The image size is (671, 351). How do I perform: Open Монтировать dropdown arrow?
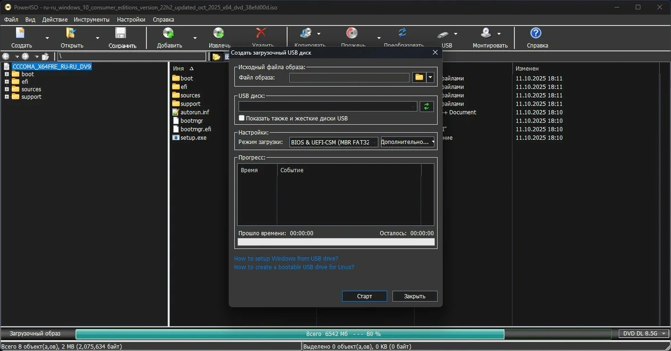(499, 34)
